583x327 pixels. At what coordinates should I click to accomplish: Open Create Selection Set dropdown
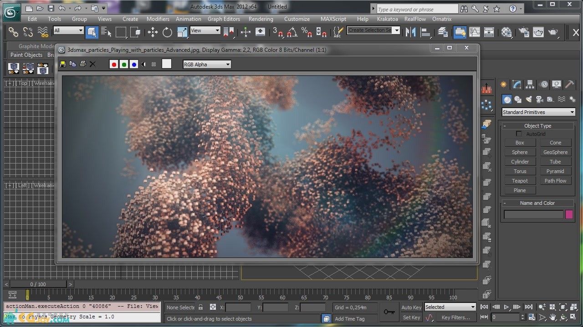tap(373, 30)
